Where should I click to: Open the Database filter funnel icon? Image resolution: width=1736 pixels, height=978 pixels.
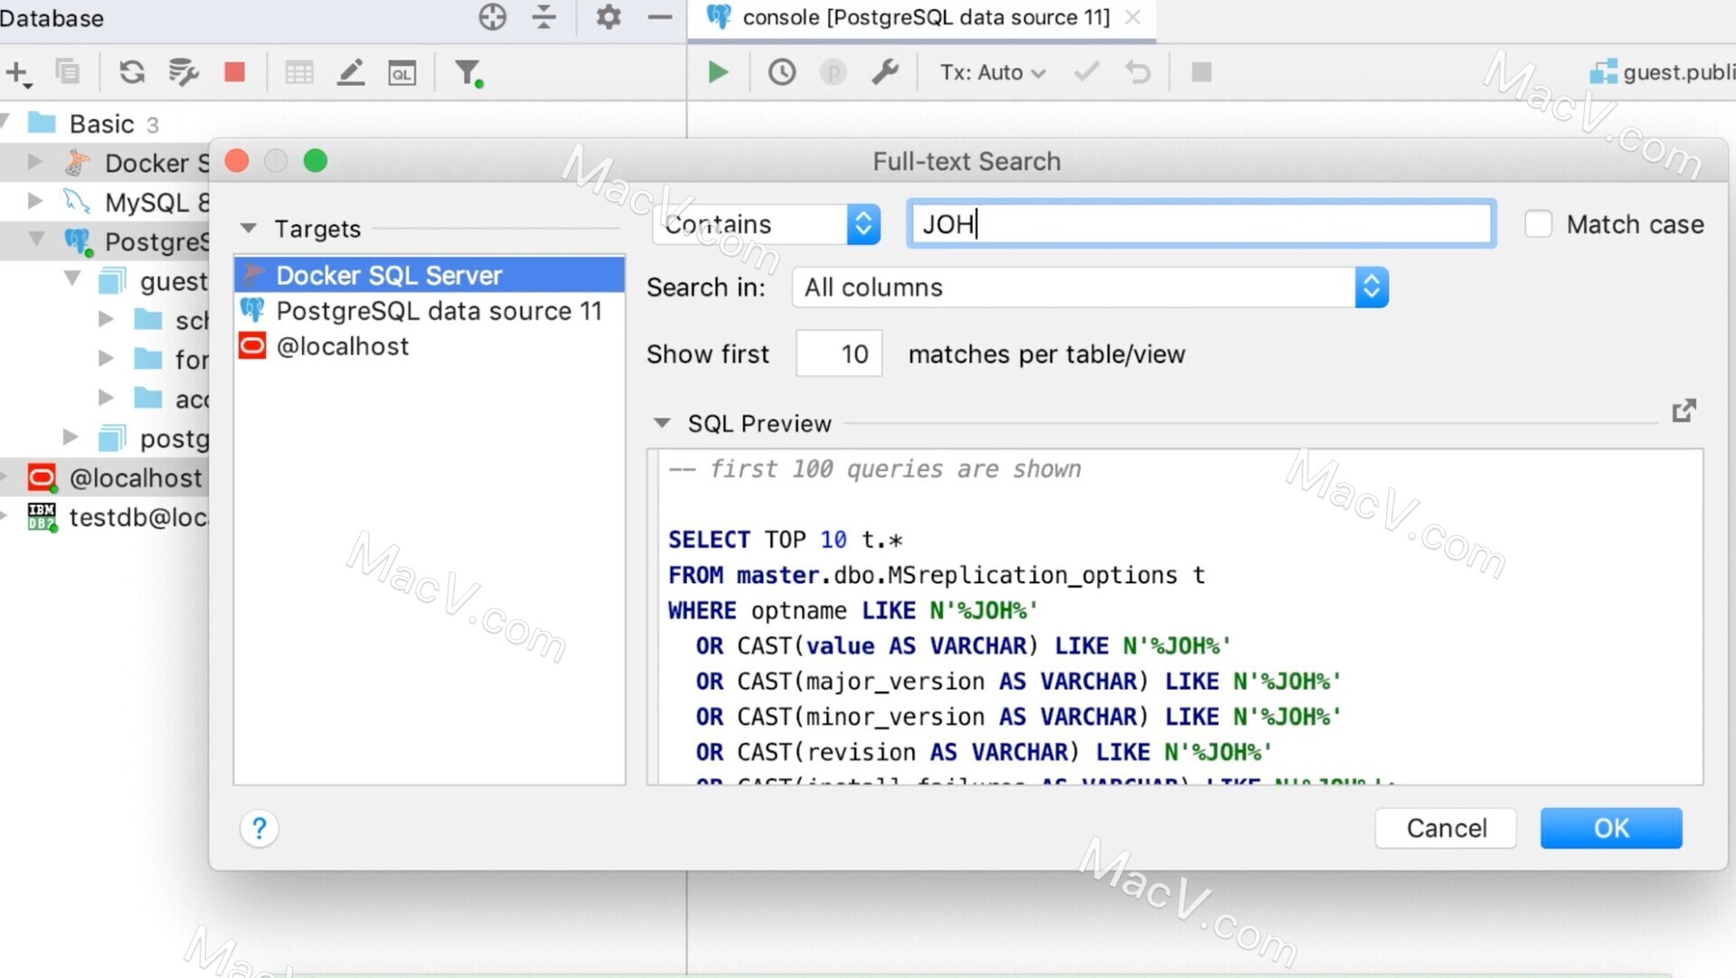tap(468, 72)
